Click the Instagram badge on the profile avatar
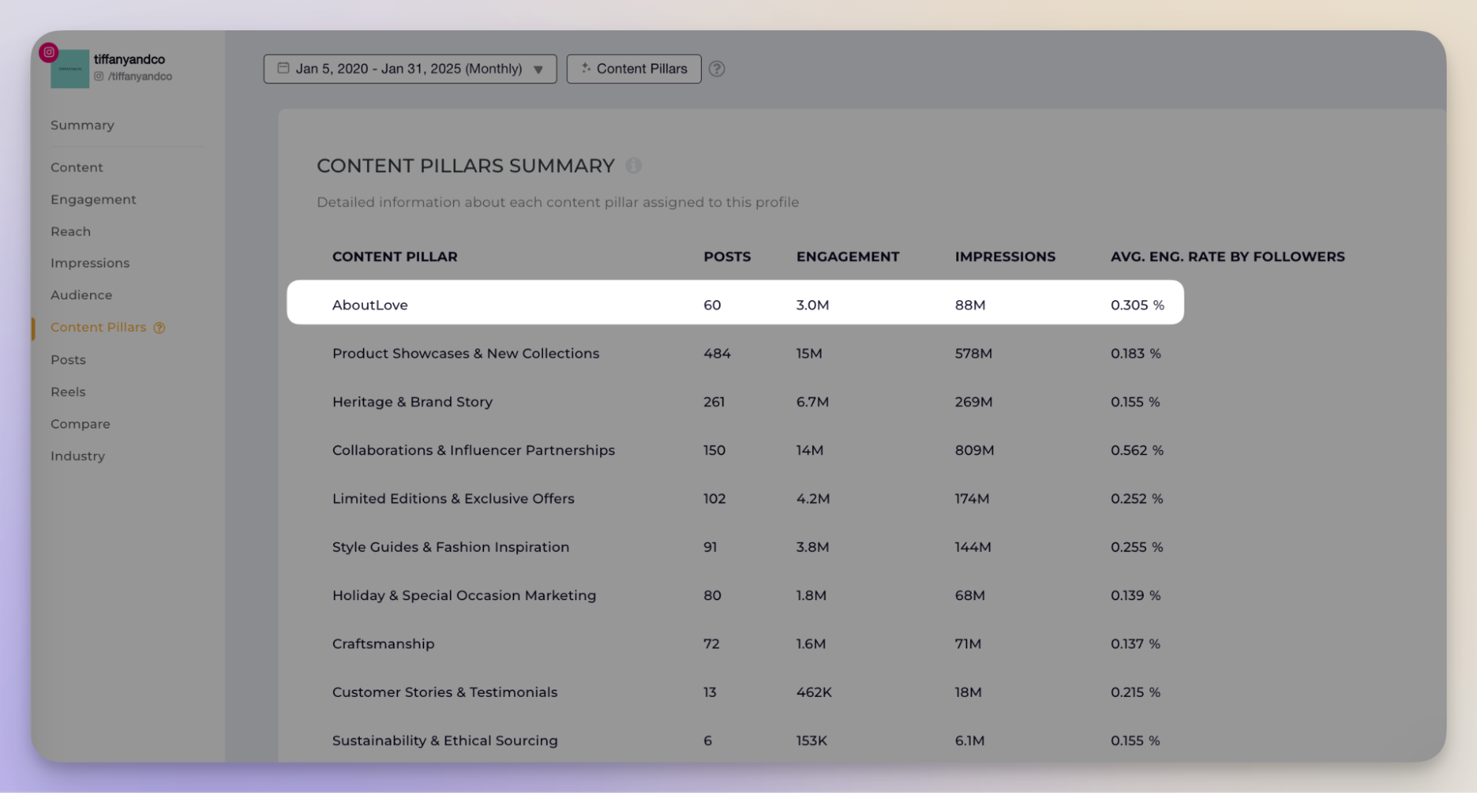The image size is (1477, 793). click(x=49, y=52)
